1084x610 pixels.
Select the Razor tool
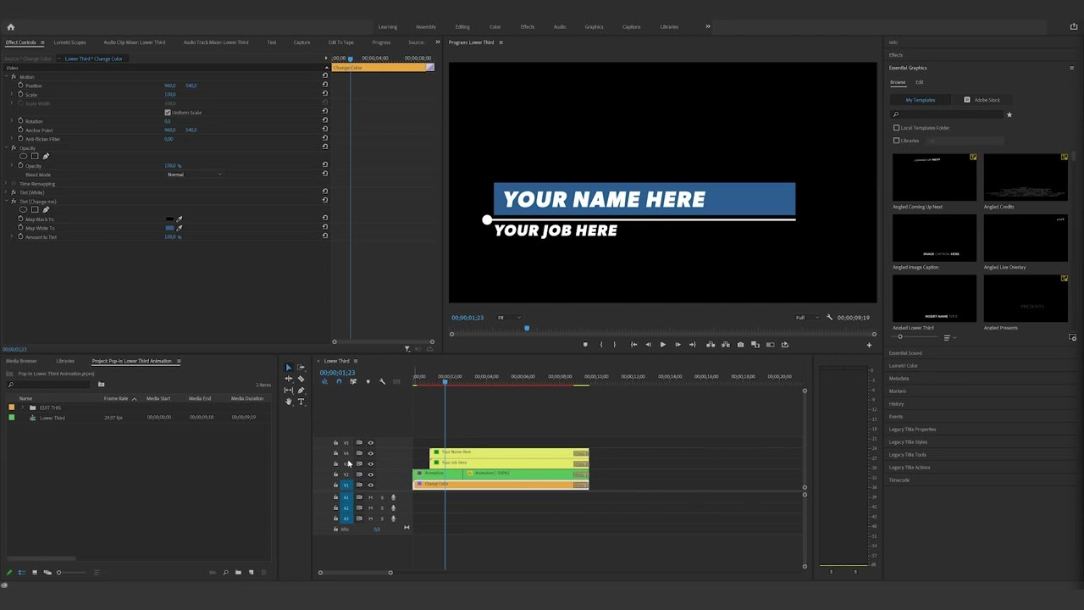(x=301, y=379)
